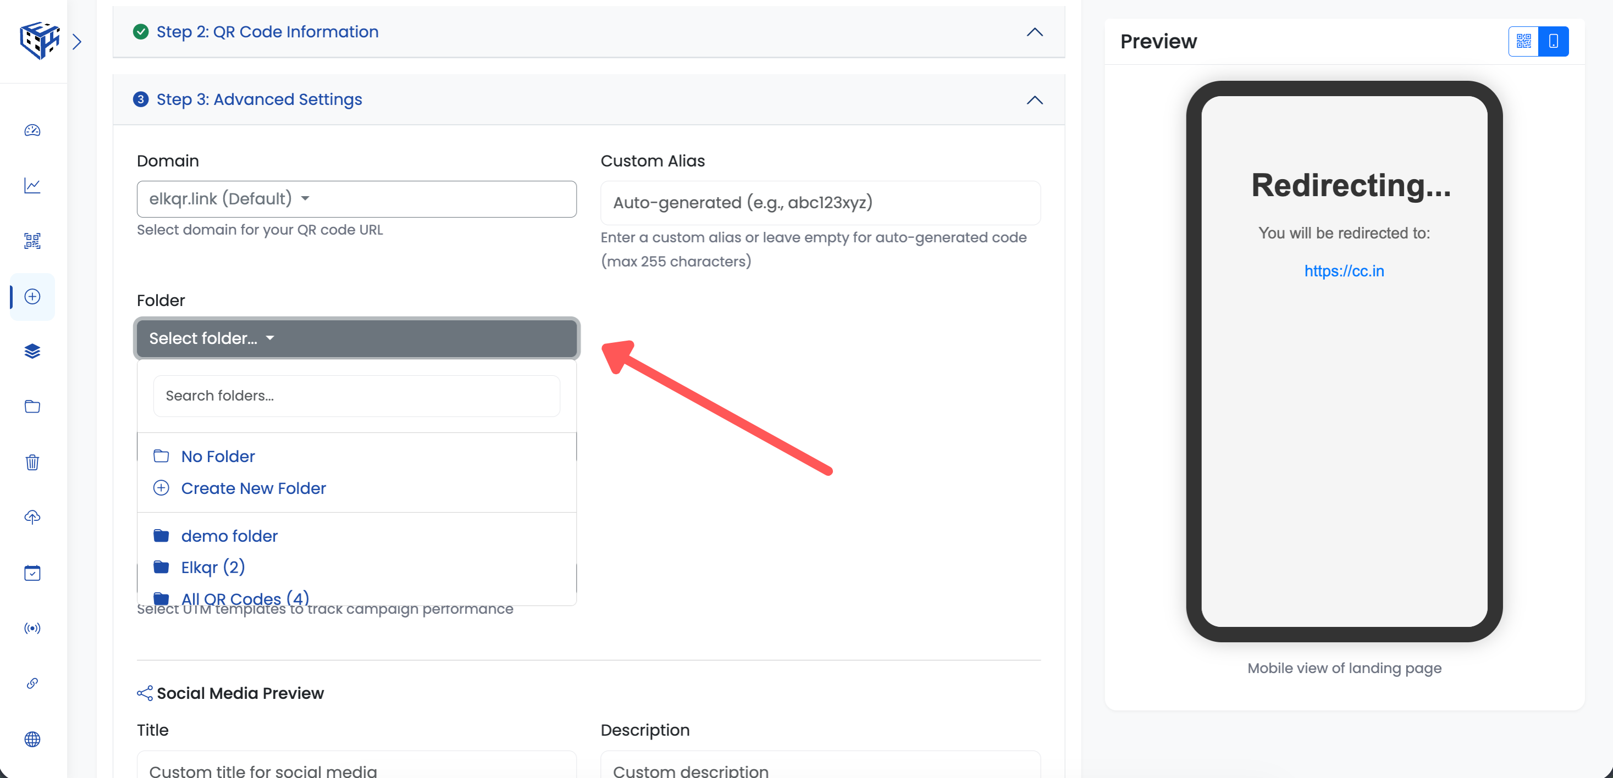Select the cloud upload sidebar icon
This screenshot has width=1613, height=778.
31,516
